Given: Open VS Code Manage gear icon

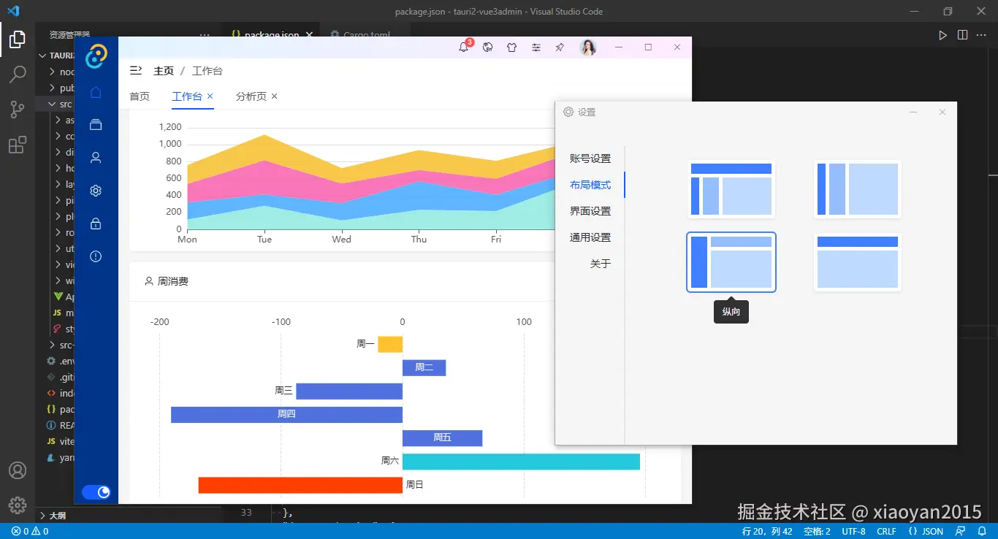Looking at the screenshot, I should click(18, 505).
